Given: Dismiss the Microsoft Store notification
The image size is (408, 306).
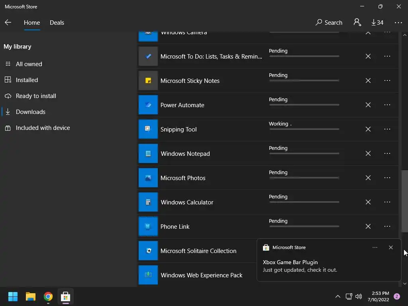Looking at the screenshot, I should (x=390, y=247).
